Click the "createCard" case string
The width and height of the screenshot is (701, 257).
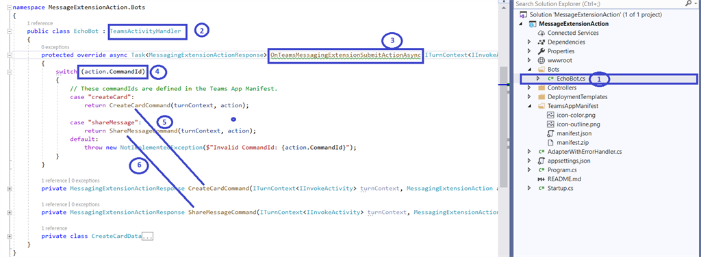click(x=110, y=97)
